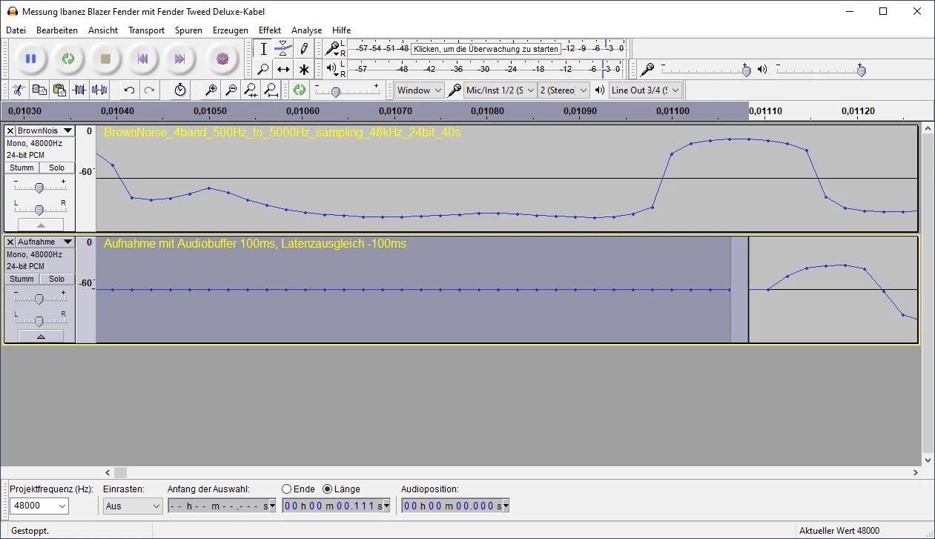Viewport: 935px width, 539px height.
Task: Click the Pause playback button
Action: 30,59
